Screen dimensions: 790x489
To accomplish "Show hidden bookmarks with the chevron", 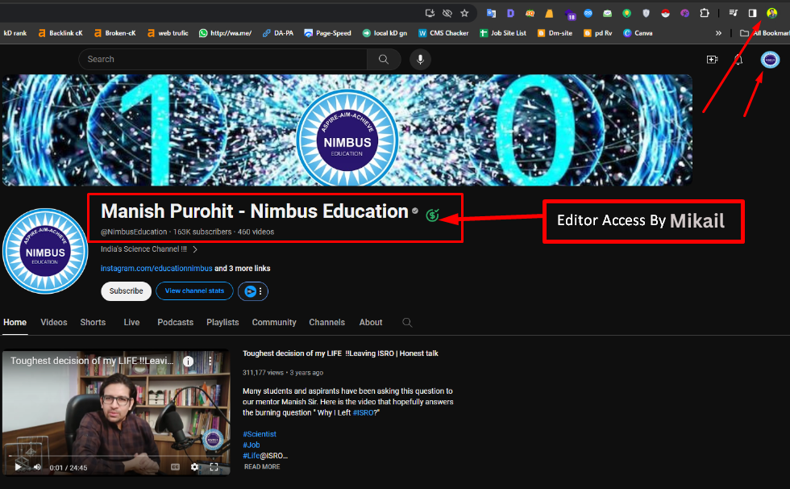I will coord(718,33).
